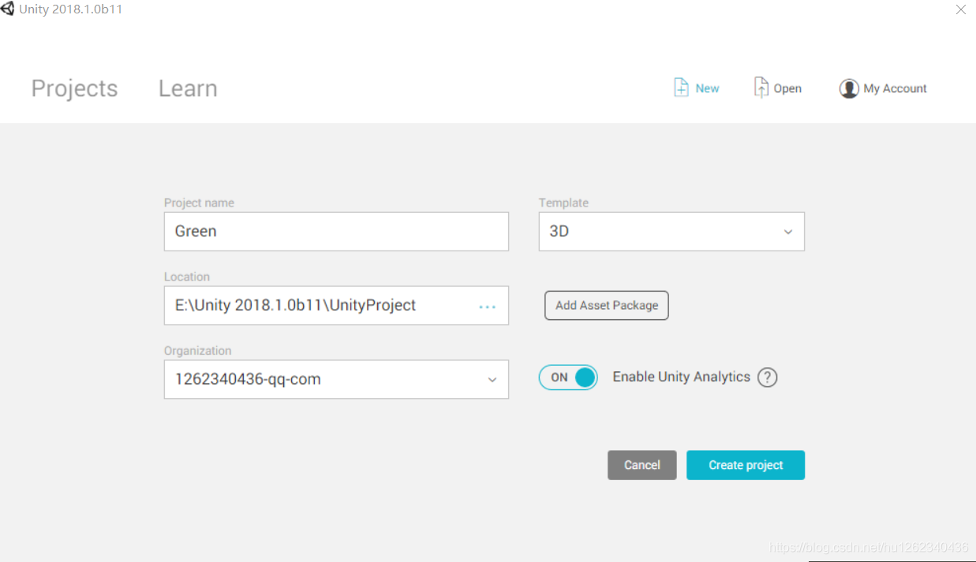Click the Unity logo in title bar
This screenshot has width=976, height=562.
(x=8, y=9)
